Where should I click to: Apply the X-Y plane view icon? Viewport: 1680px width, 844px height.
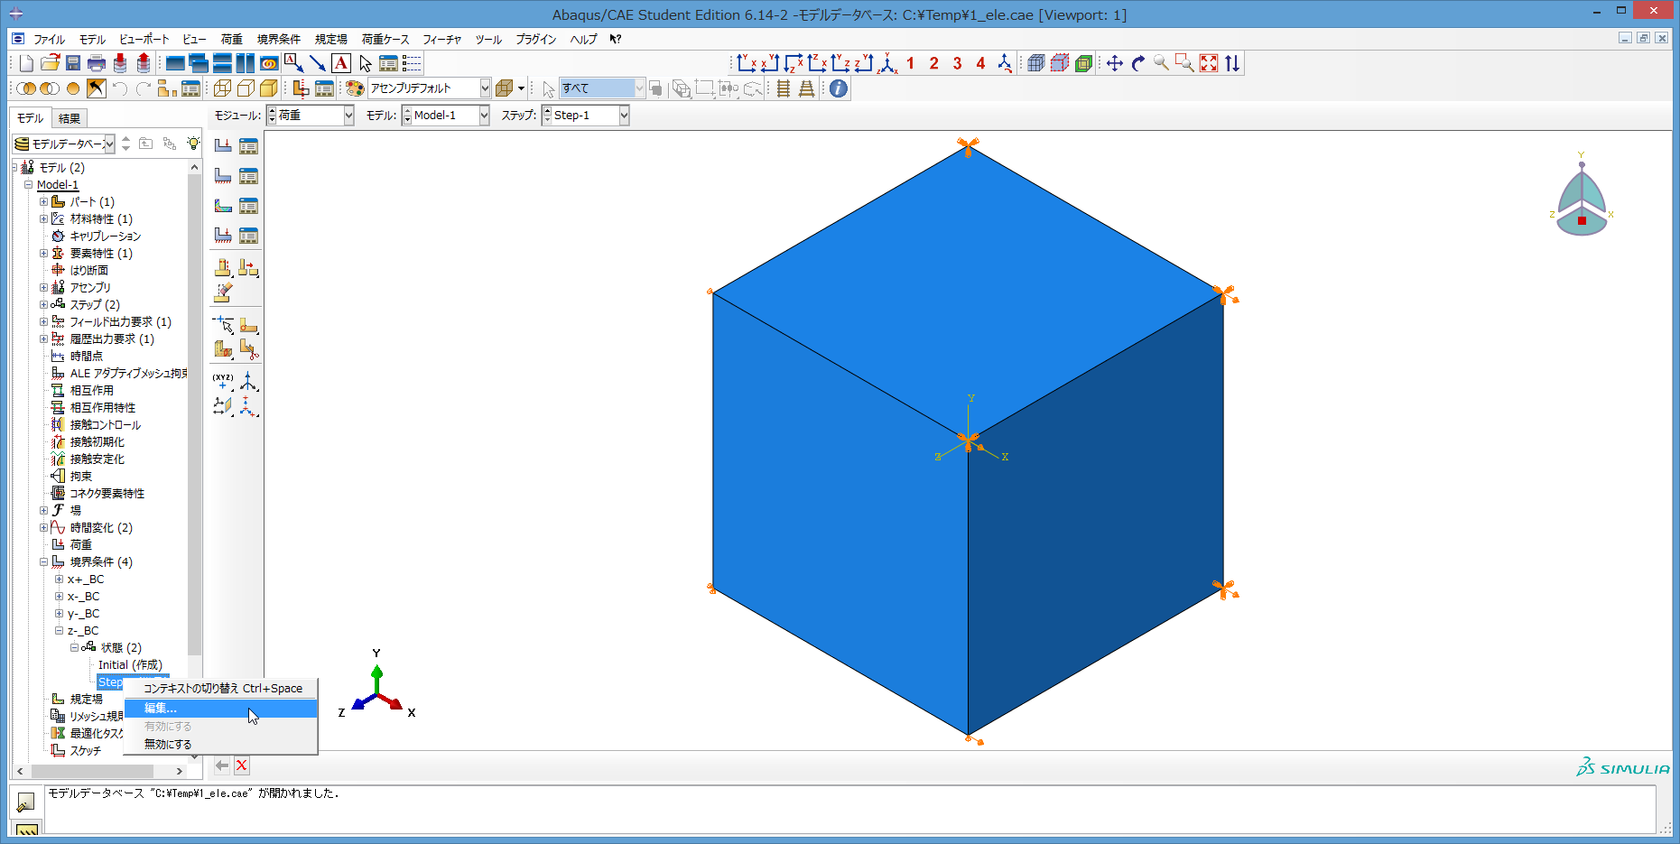pos(746,63)
